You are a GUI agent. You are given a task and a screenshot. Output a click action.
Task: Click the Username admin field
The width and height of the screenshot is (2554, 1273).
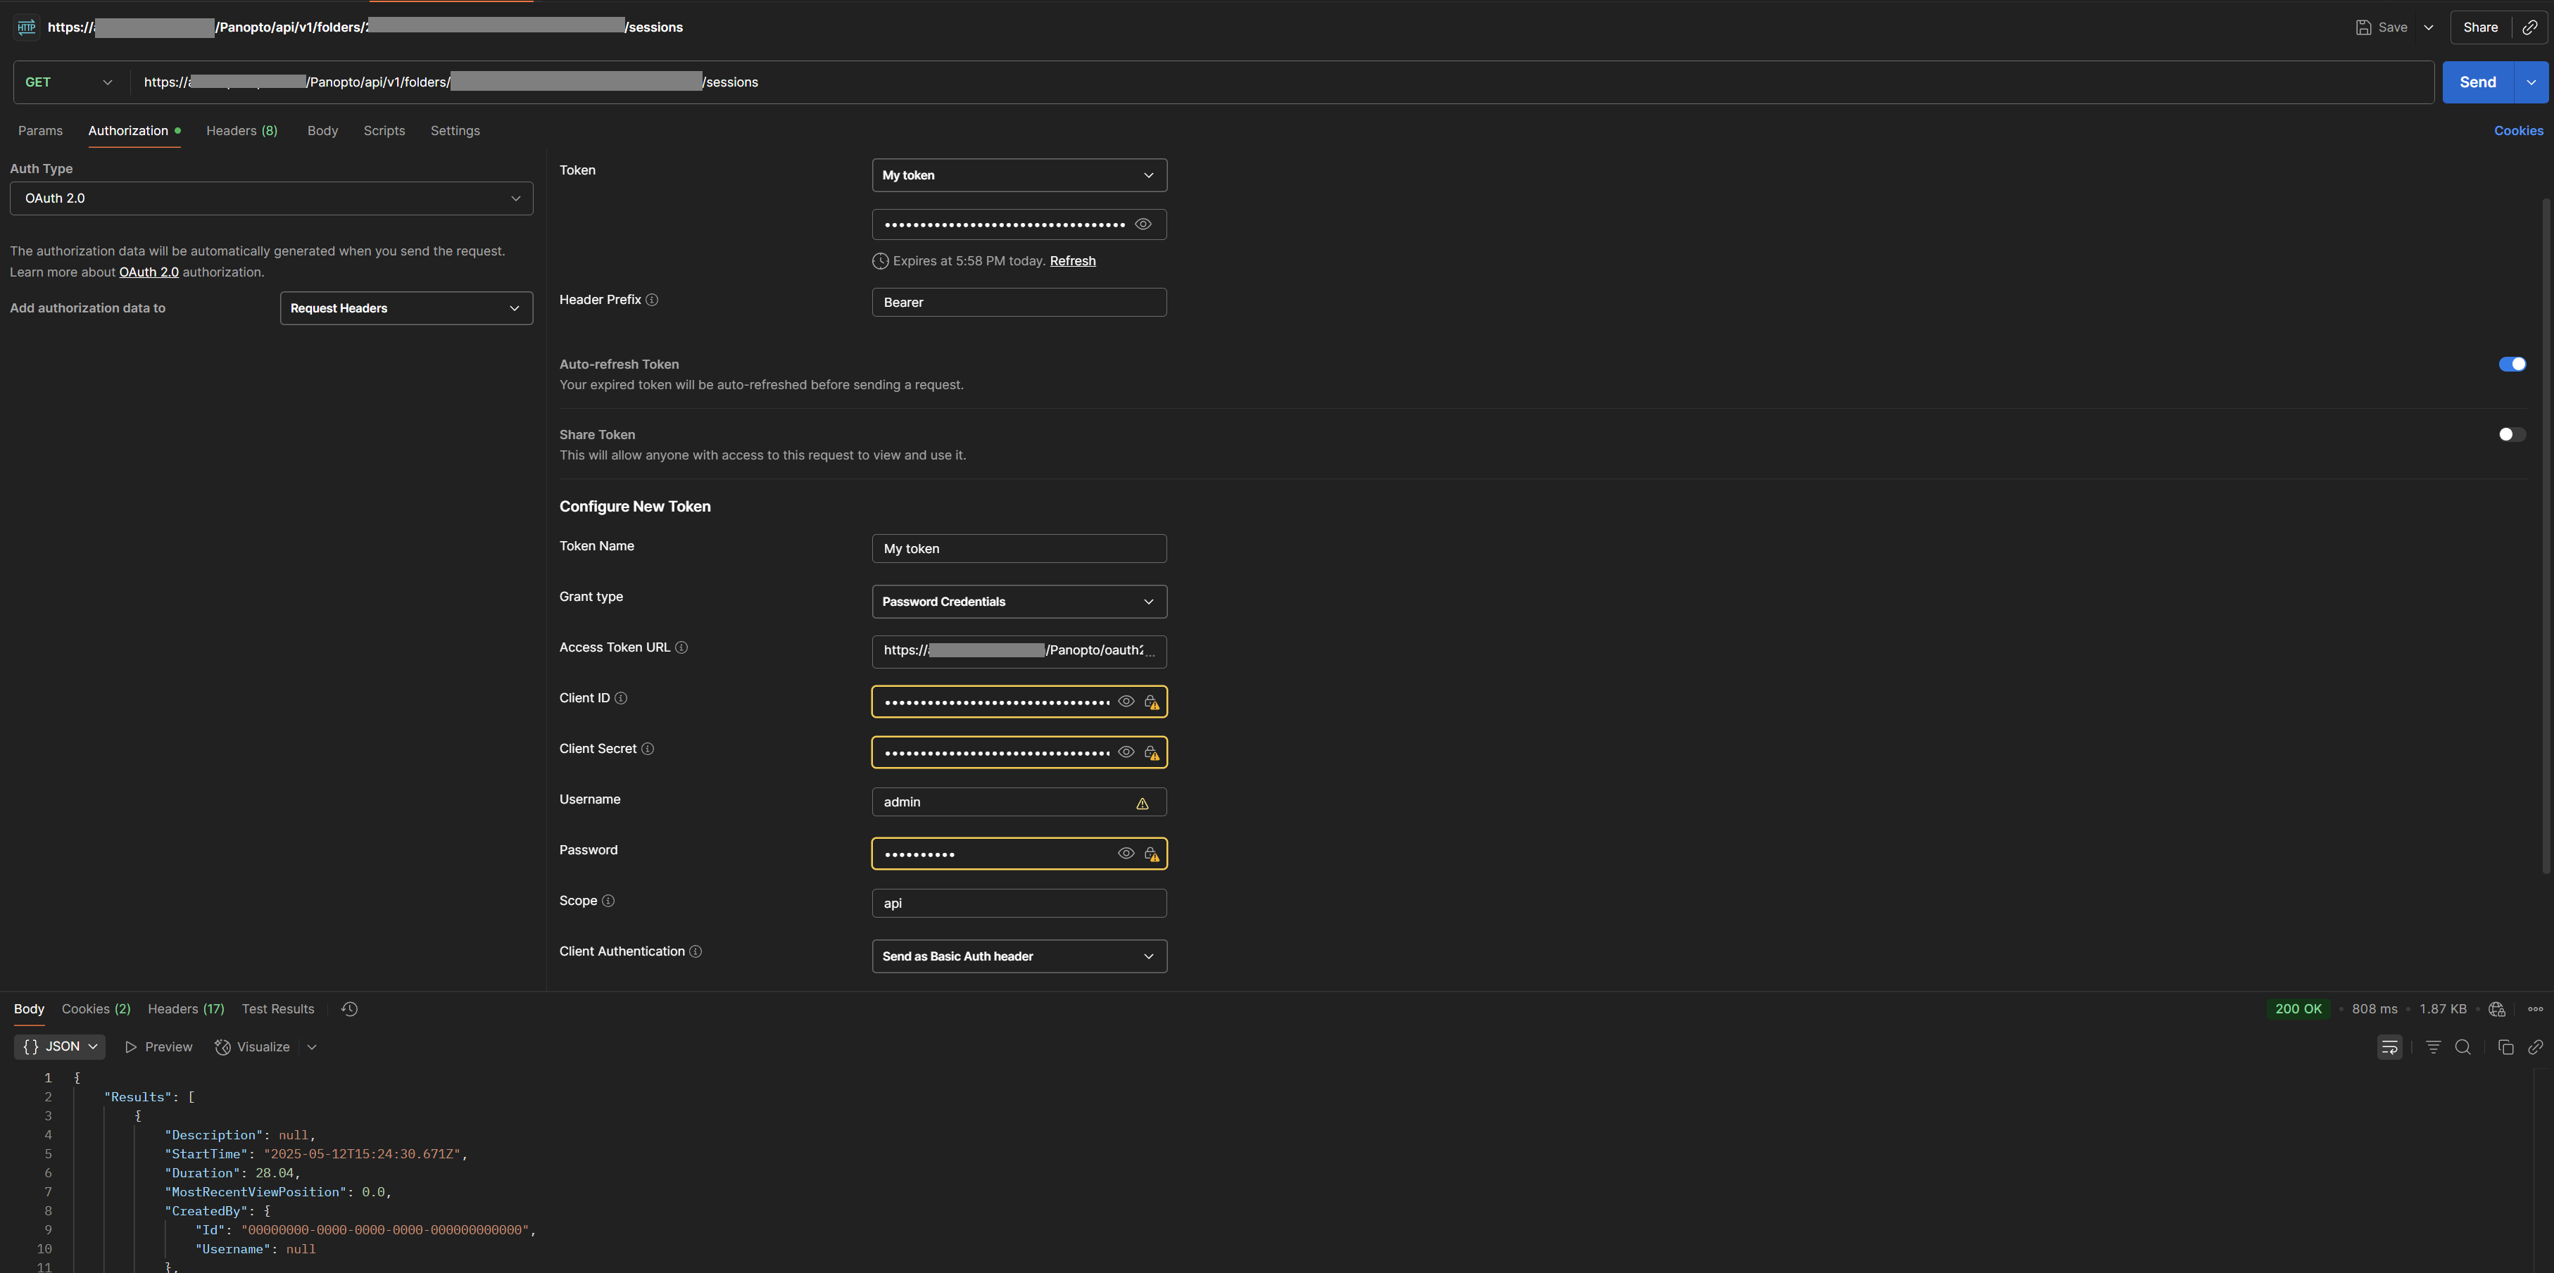click(x=1019, y=802)
